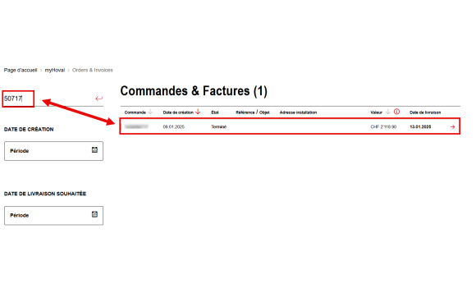Click the blurred order number in the row
Viewport: 476px width, 298px height.
click(x=136, y=126)
